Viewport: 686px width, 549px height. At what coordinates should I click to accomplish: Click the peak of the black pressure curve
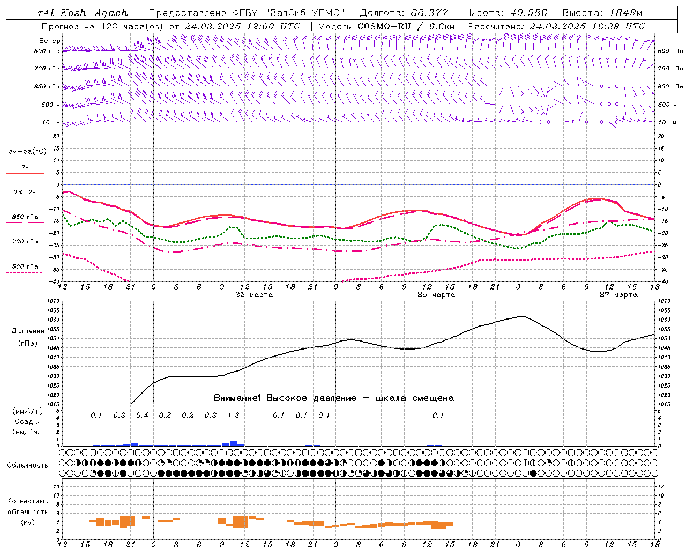pyautogui.click(x=521, y=316)
